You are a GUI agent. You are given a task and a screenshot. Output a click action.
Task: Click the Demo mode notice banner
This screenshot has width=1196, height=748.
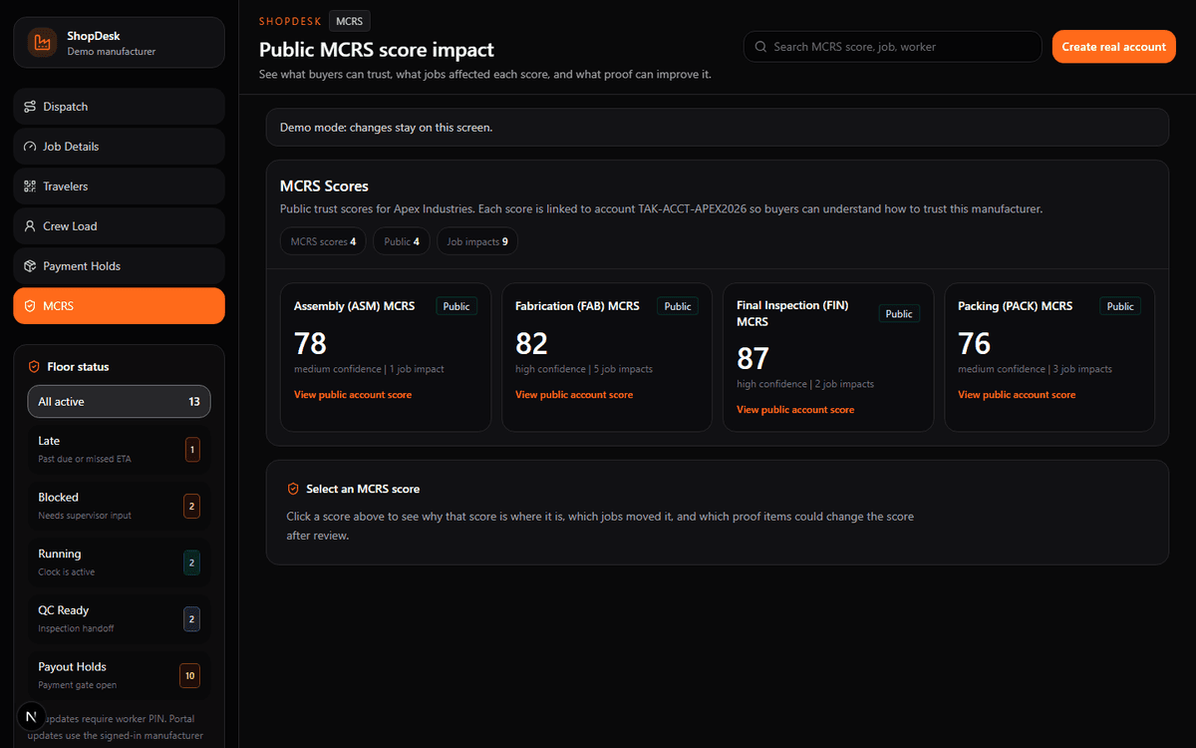pos(717,128)
